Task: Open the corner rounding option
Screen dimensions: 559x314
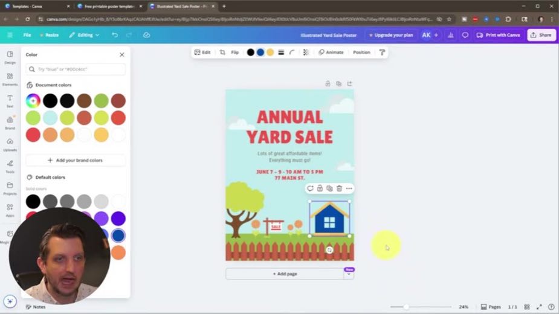Action: (292, 53)
